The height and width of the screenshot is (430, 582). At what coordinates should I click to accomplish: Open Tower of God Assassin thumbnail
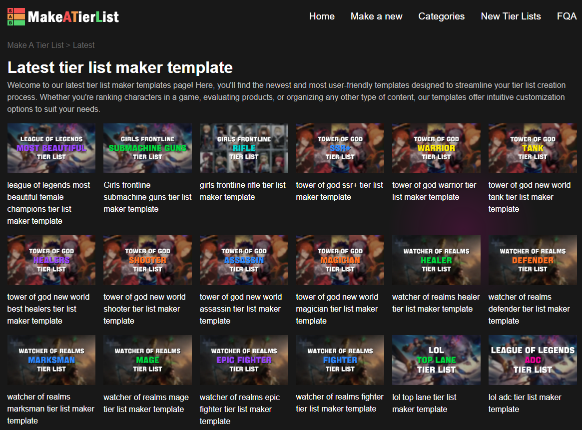point(244,260)
